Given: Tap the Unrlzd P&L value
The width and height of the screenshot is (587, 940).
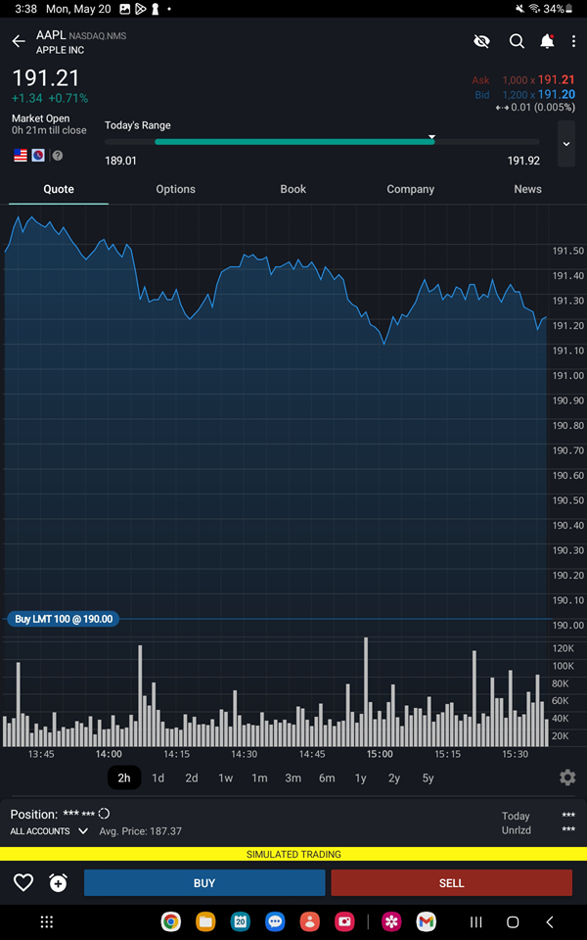Looking at the screenshot, I should click(x=568, y=830).
